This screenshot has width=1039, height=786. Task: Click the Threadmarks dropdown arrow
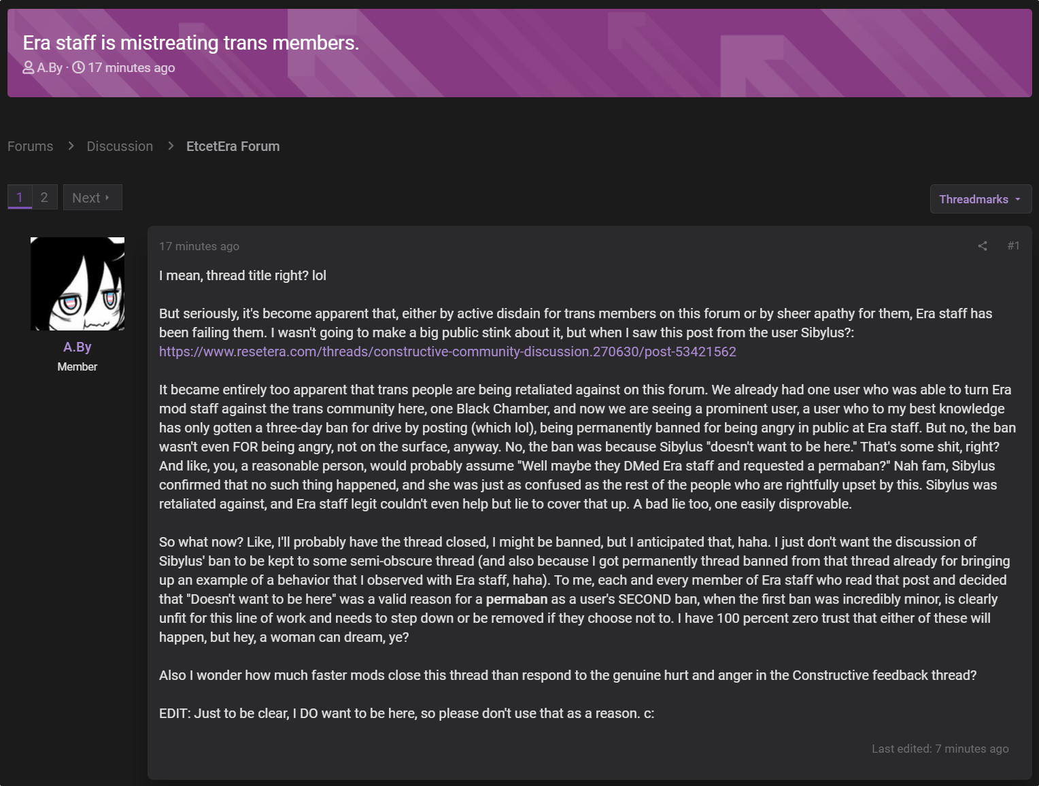[1018, 199]
